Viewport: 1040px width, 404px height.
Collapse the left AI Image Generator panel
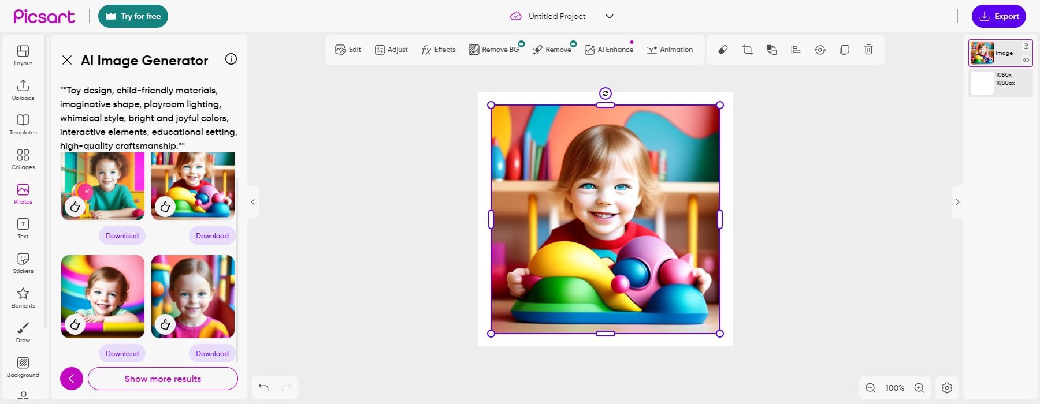[252, 202]
